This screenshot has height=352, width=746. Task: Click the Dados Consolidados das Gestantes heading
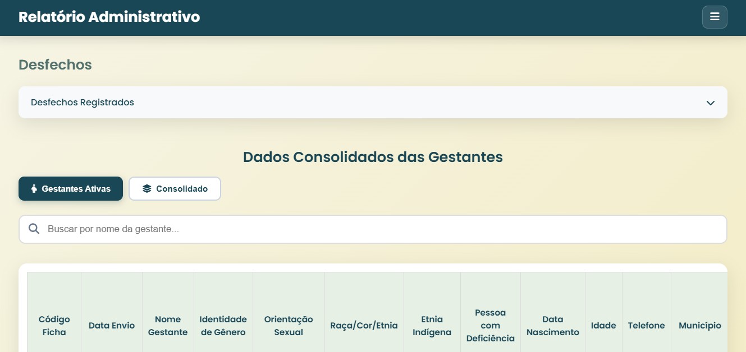pyautogui.click(x=373, y=157)
